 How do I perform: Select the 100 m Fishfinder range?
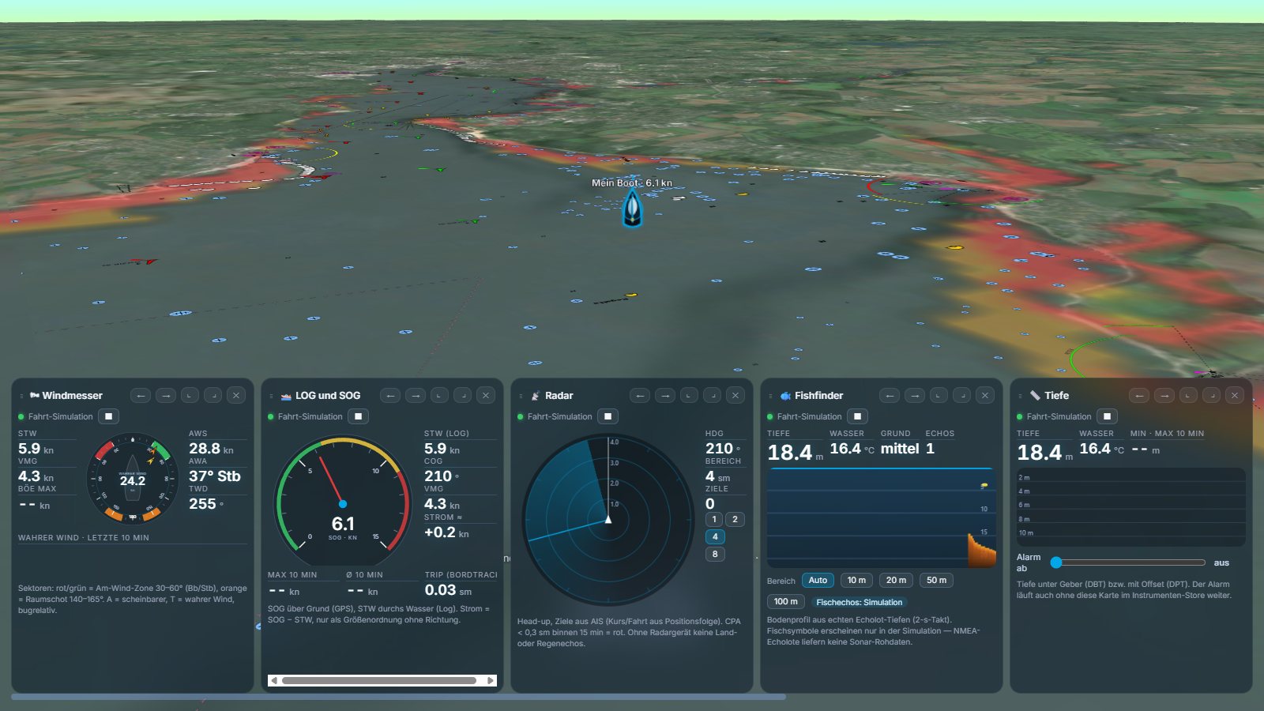coord(786,601)
